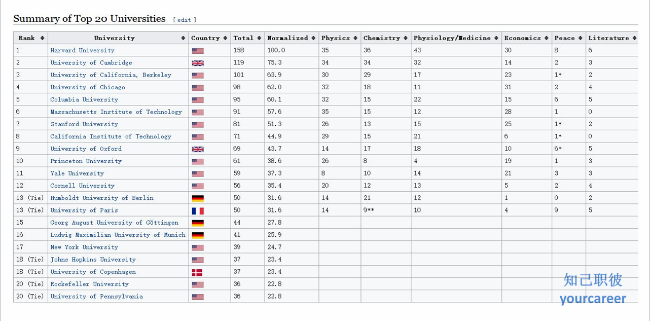Open Cornell University link
The height and width of the screenshot is (321, 650).
[x=82, y=186]
